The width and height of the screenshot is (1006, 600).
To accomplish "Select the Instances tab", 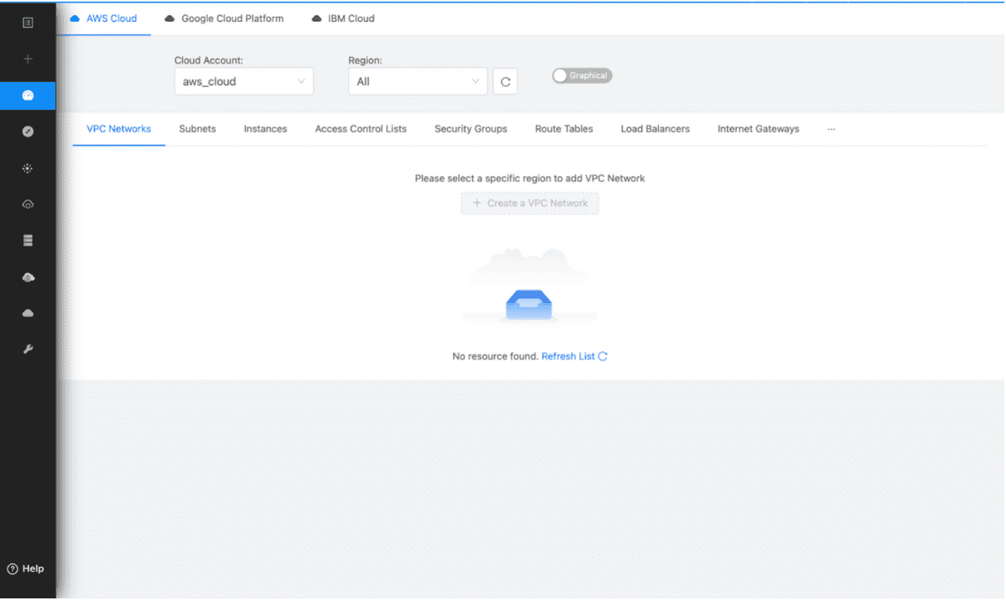I will (266, 129).
